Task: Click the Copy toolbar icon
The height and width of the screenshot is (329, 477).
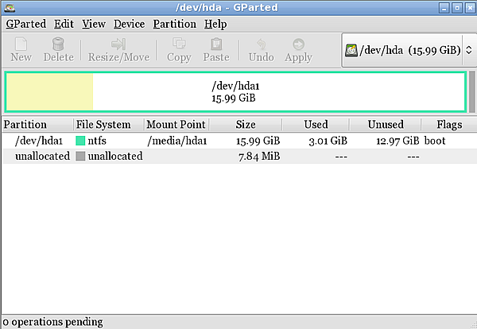Action: click(179, 44)
